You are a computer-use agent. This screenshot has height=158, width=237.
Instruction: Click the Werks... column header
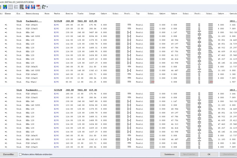(x=57, y=14)
